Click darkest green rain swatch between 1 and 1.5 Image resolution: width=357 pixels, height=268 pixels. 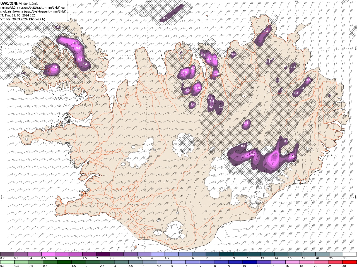pos(64,262)
